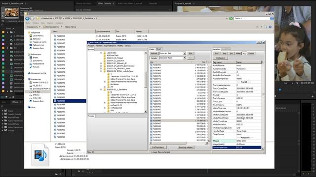Open Homegroup in Explorer sidebar

37,73
